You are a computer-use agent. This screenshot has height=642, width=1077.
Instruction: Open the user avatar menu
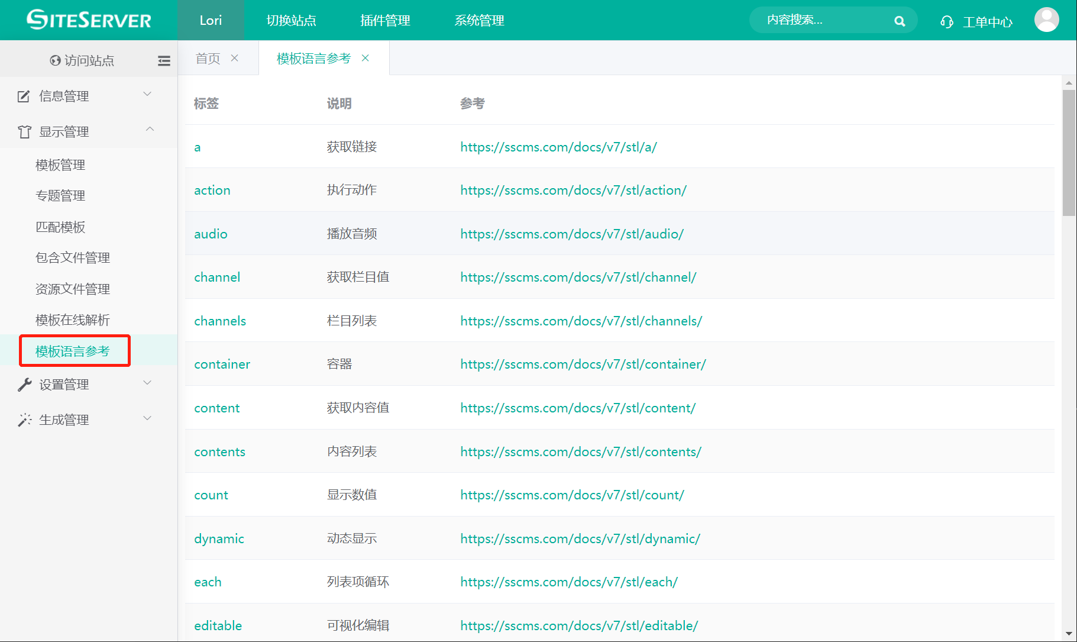coord(1046,20)
